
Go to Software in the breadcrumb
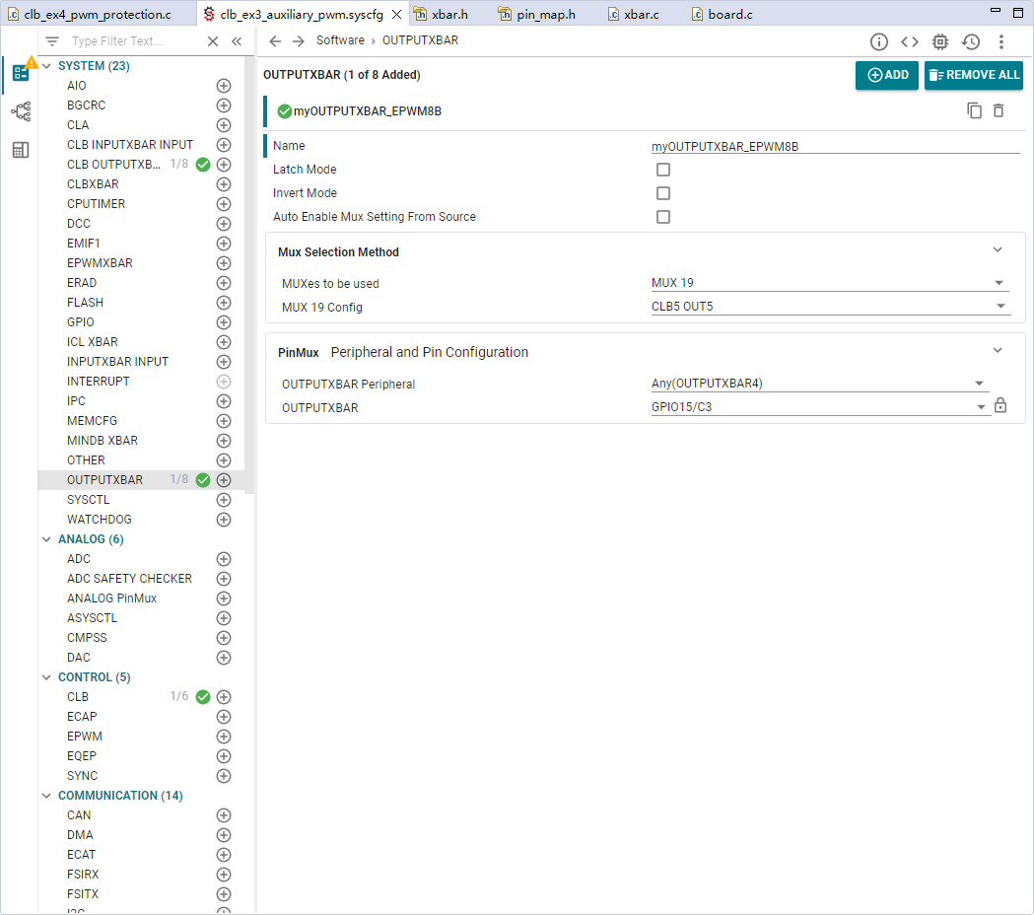click(x=340, y=40)
